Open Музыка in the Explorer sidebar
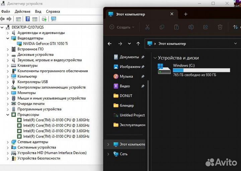Viewport: 241px width, 171px height. coord(126,76)
